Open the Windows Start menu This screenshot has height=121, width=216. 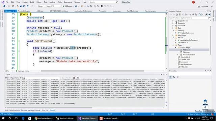(x=3, y=118)
